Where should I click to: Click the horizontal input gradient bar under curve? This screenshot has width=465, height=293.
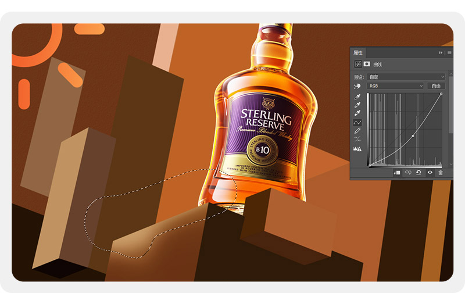406,166
